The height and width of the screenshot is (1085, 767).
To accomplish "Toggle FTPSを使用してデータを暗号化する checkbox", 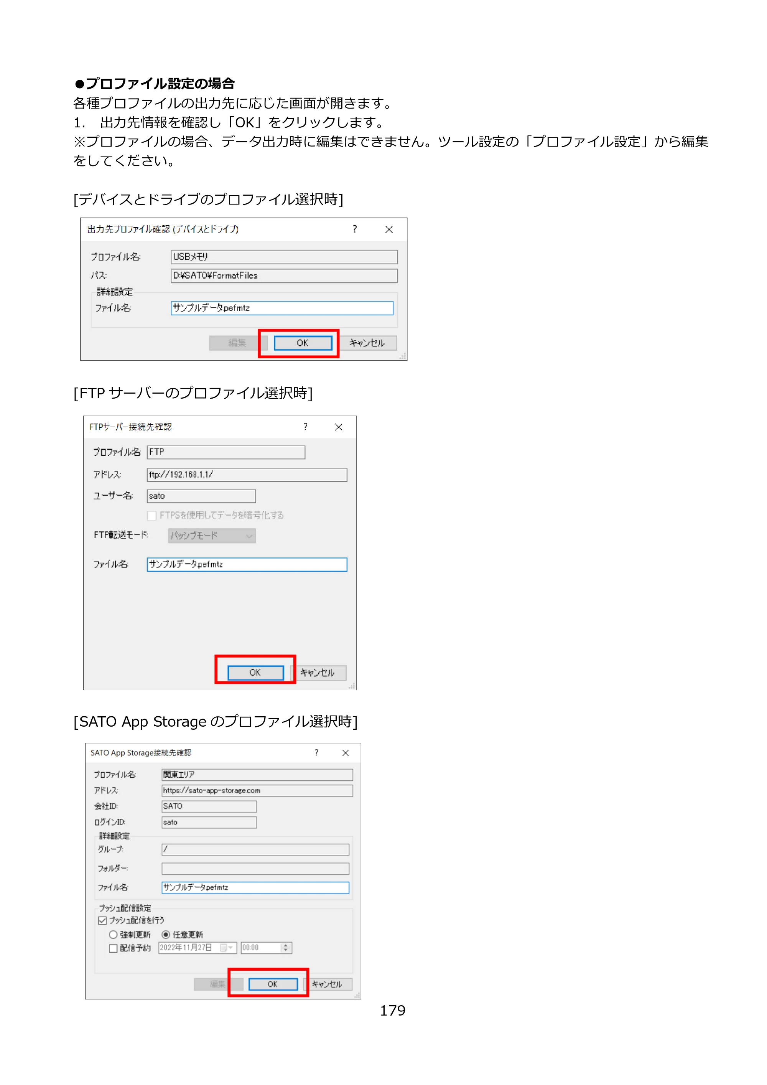I will click(x=152, y=516).
